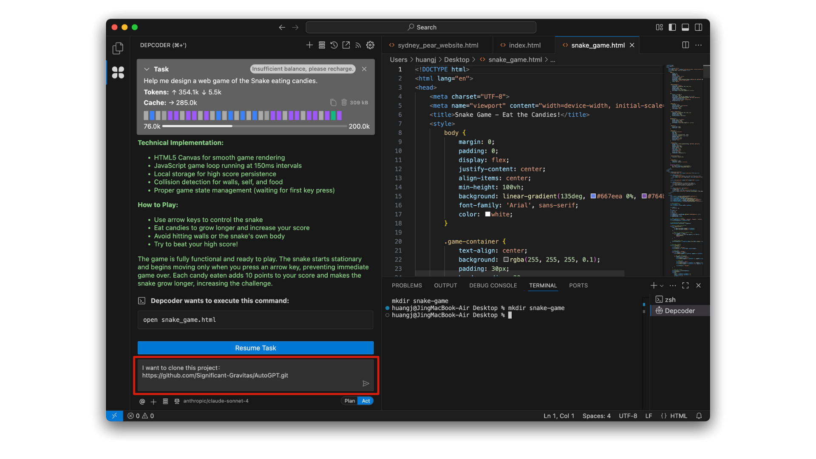Select Act mode toggle
Screen dimensions: 816x459
(x=366, y=401)
